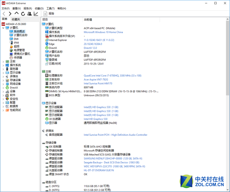Open the 查看(V) menu
This screenshot has width=230, height=192.
click(17, 8)
